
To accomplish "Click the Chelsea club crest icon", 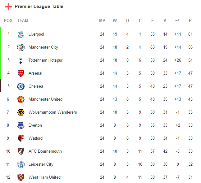I will [x=21, y=86].
